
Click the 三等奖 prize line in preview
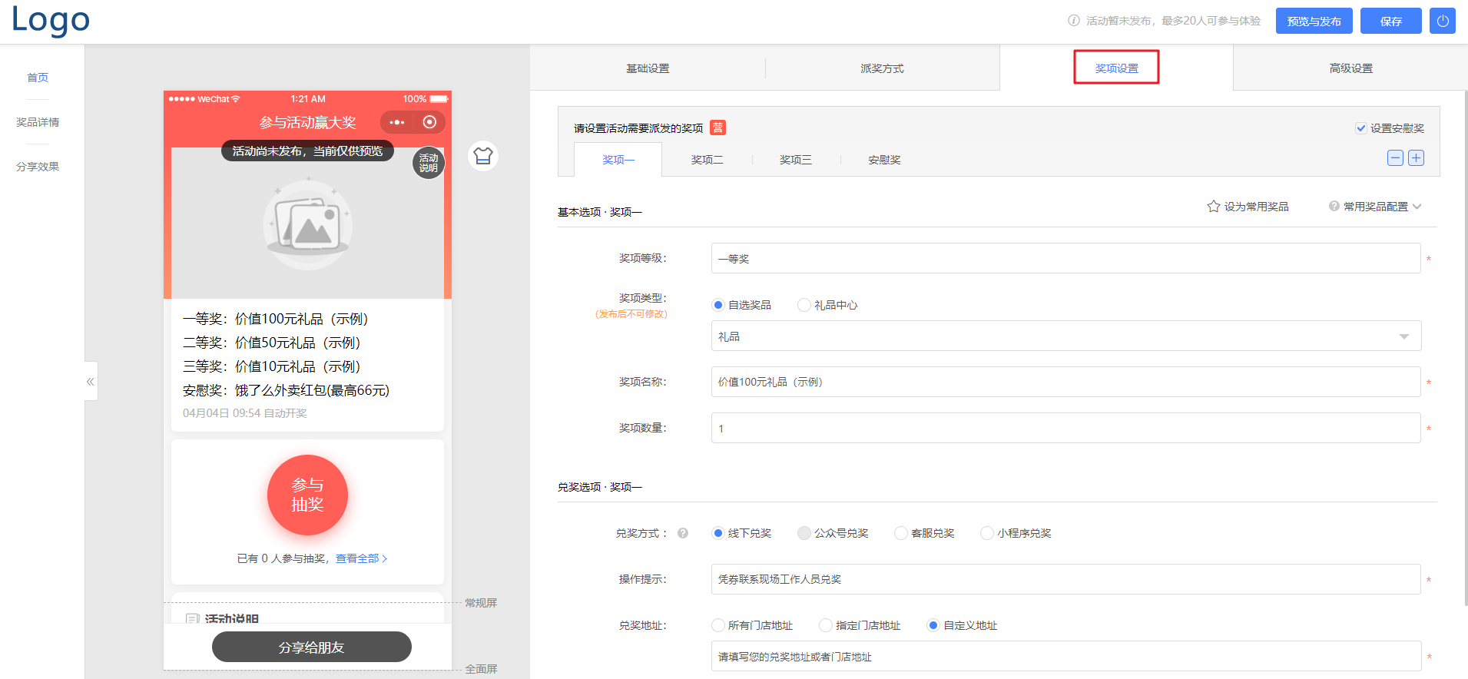(271, 366)
